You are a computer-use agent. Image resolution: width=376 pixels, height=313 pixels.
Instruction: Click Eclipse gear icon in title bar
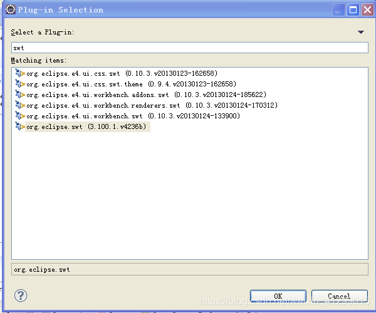[11, 9]
